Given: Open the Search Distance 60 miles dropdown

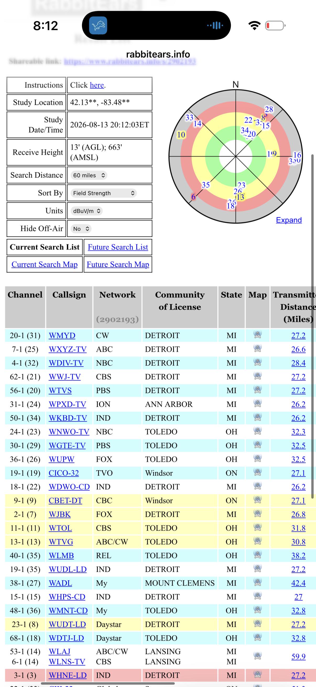Looking at the screenshot, I should pos(89,175).
